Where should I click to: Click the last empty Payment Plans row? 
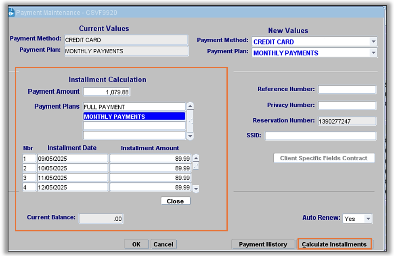click(134, 135)
